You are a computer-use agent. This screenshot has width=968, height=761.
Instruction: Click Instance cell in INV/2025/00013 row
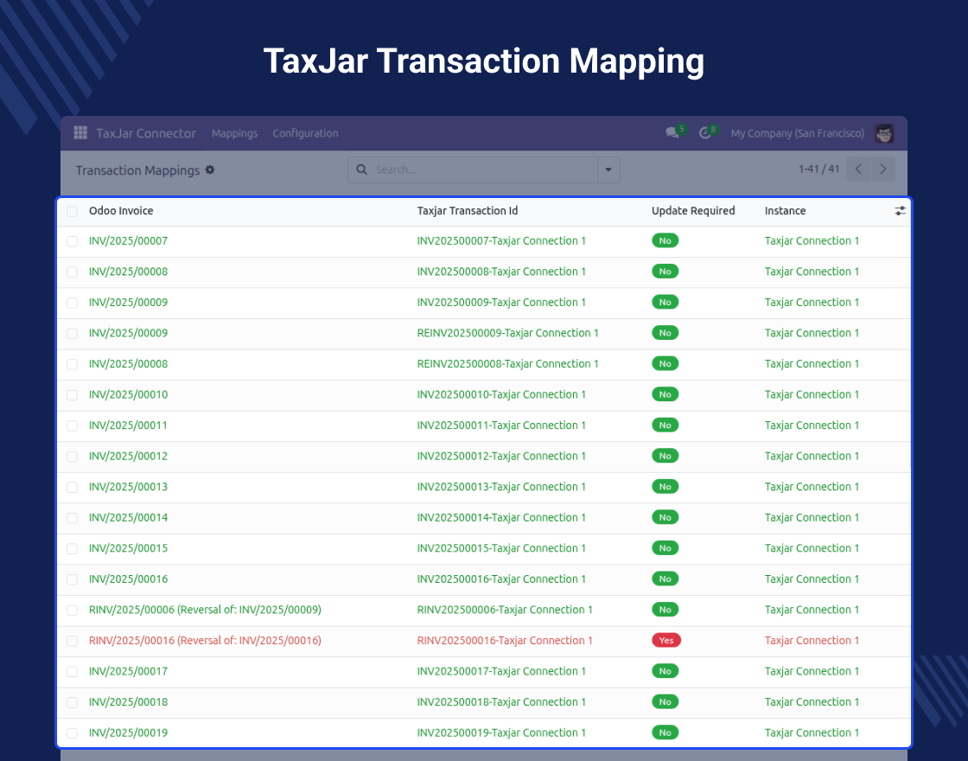pos(812,487)
